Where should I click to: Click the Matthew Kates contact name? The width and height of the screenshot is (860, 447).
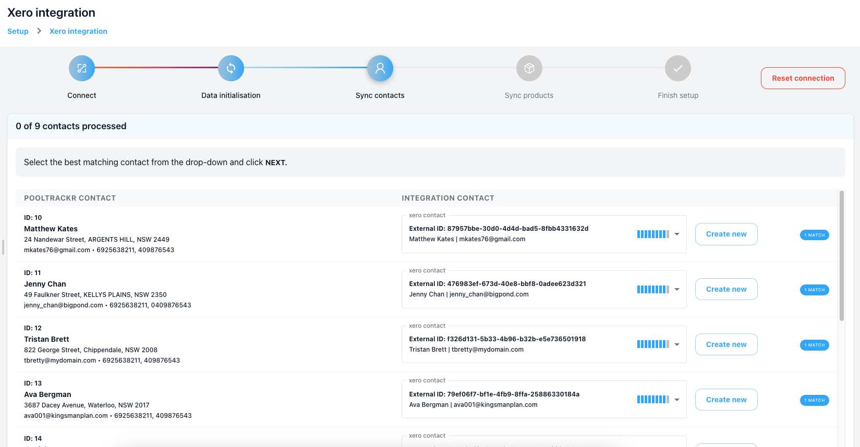click(51, 229)
